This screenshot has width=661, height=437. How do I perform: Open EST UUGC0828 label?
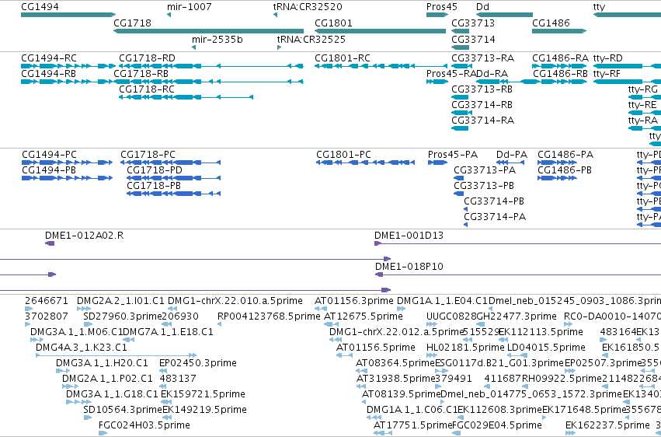(x=451, y=316)
